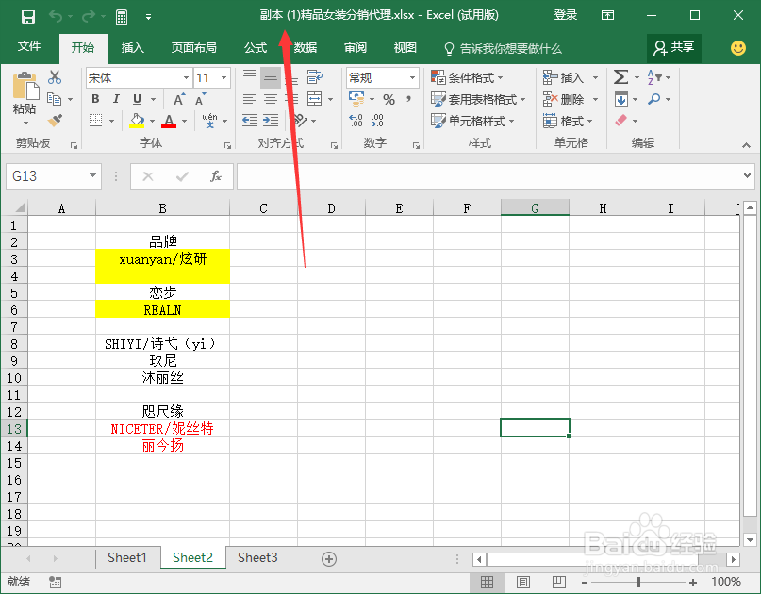Apply red font color A

(x=169, y=121)
